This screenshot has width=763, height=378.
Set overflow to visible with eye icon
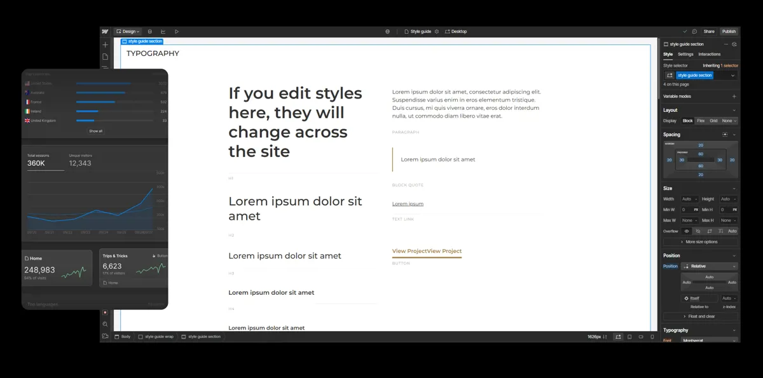click(x=687, y=231)
